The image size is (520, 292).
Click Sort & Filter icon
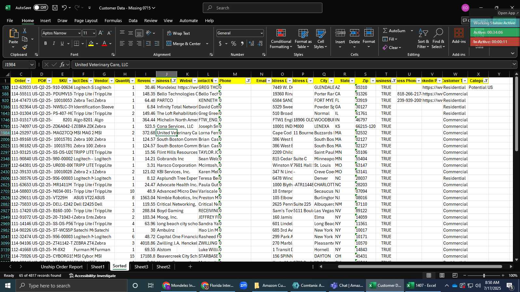tap(423, 33)
